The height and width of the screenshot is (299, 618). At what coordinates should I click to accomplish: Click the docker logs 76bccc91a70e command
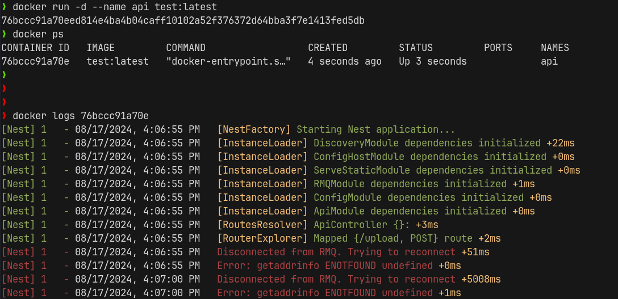81,116
